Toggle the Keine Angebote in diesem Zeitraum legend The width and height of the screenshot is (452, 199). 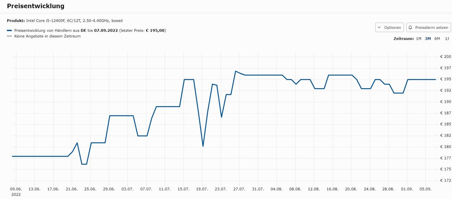click(x=47, y=36)
